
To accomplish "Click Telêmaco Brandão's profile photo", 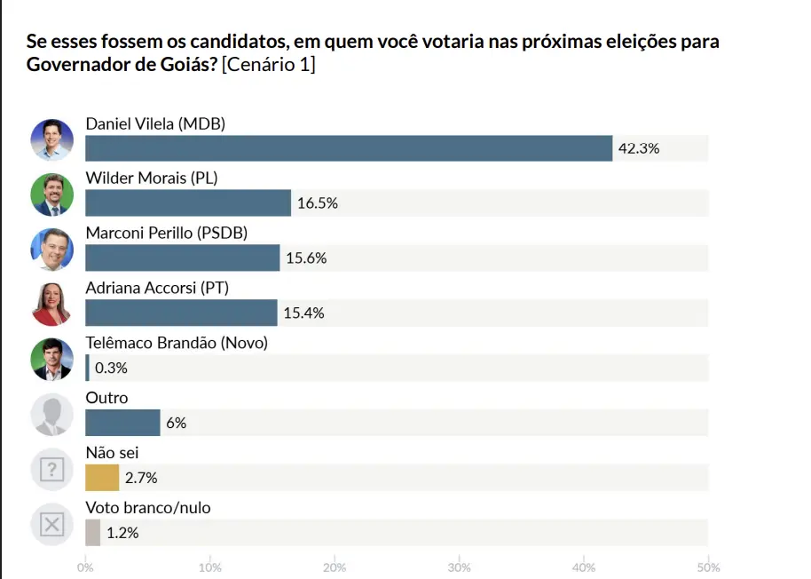I will coord(52,360).
